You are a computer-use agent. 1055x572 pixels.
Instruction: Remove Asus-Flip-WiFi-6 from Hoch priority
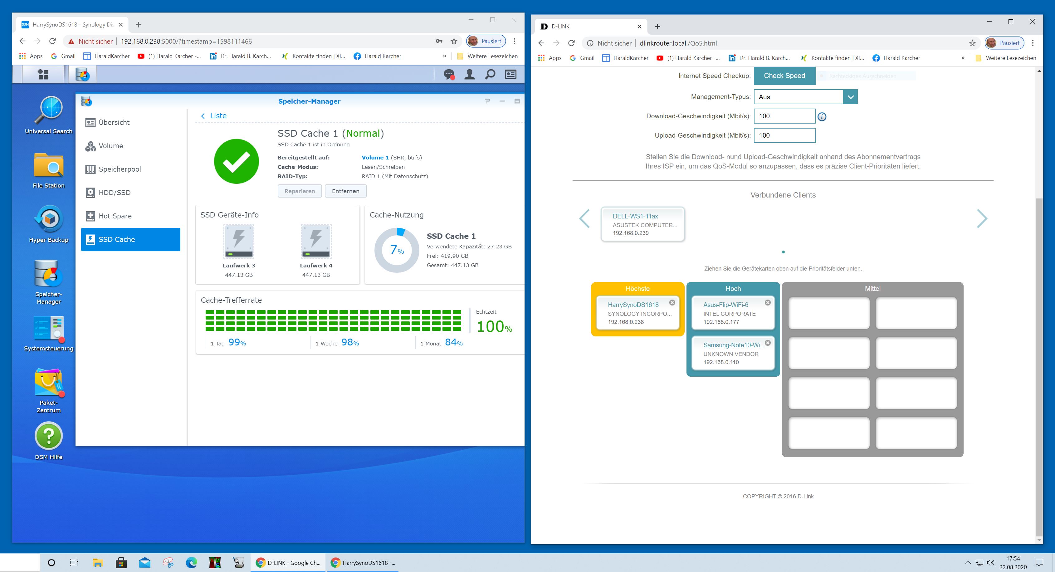pos(768,303)
